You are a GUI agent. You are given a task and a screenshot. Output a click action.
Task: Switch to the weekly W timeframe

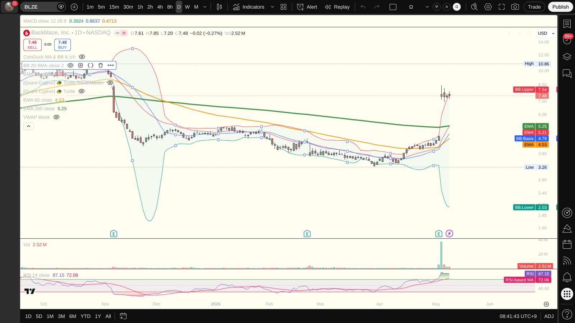(187, 7)
